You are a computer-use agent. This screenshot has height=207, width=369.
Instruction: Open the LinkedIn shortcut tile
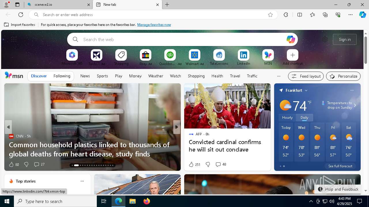coord(244,55)
